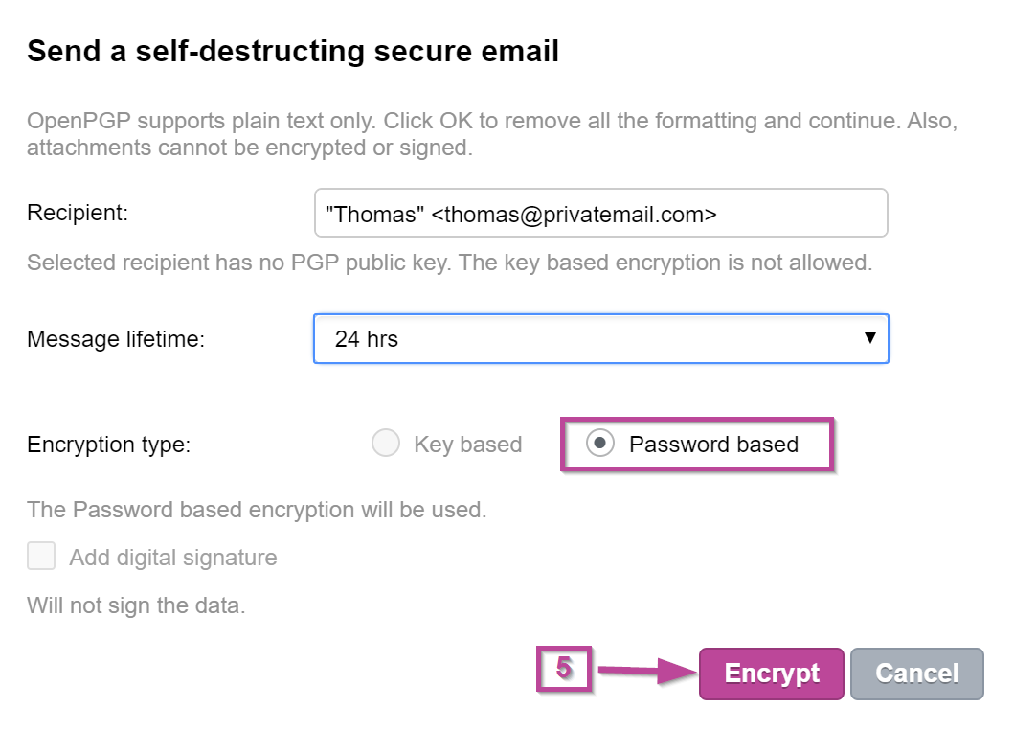
Task: Click the step 5 annotation marker
Action: (x=564, y=668)
